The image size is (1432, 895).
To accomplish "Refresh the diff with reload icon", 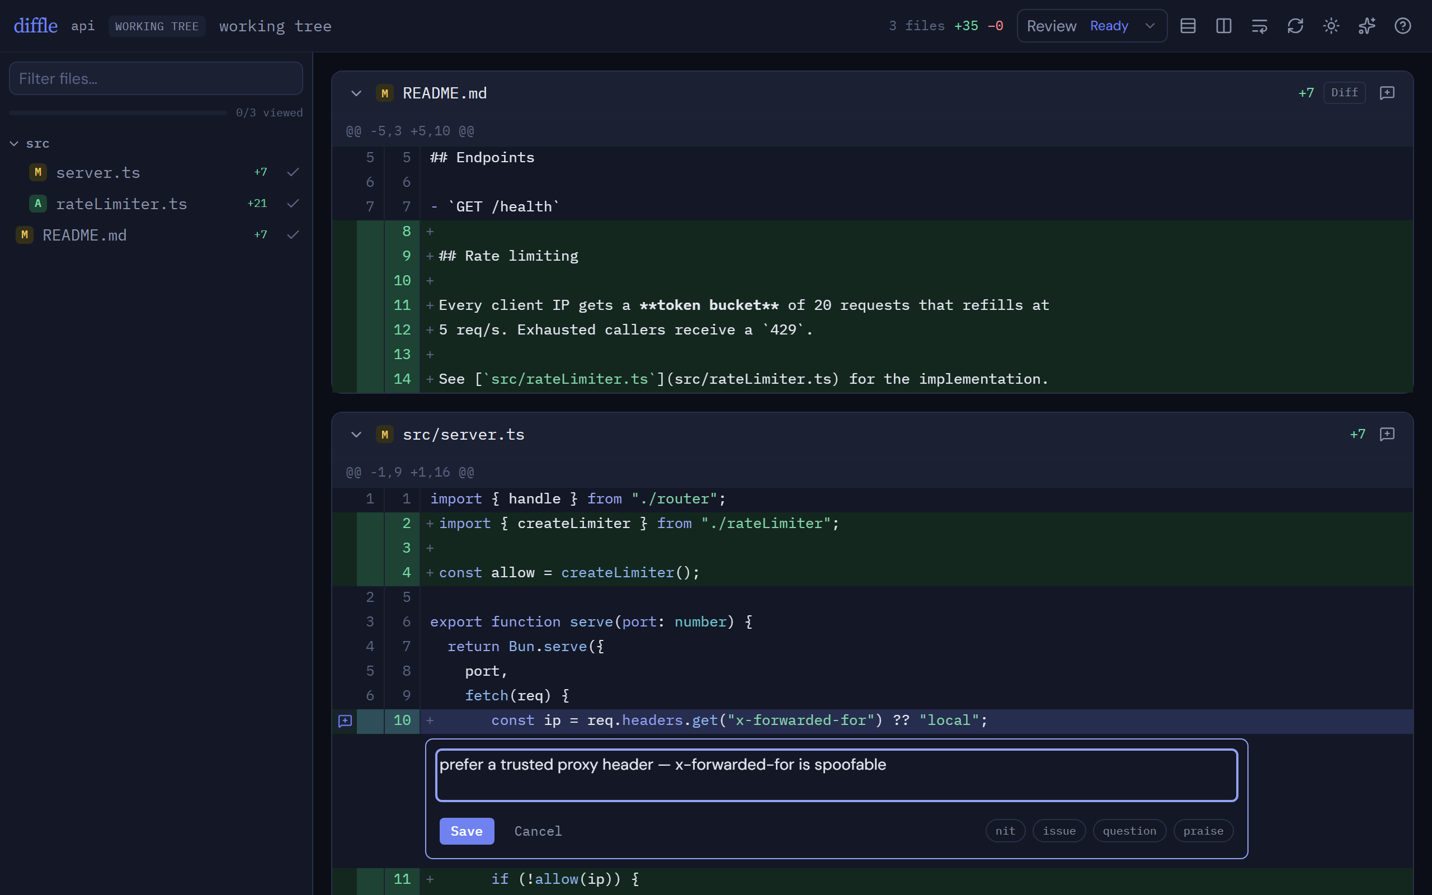I will [x=1296, y=26].
